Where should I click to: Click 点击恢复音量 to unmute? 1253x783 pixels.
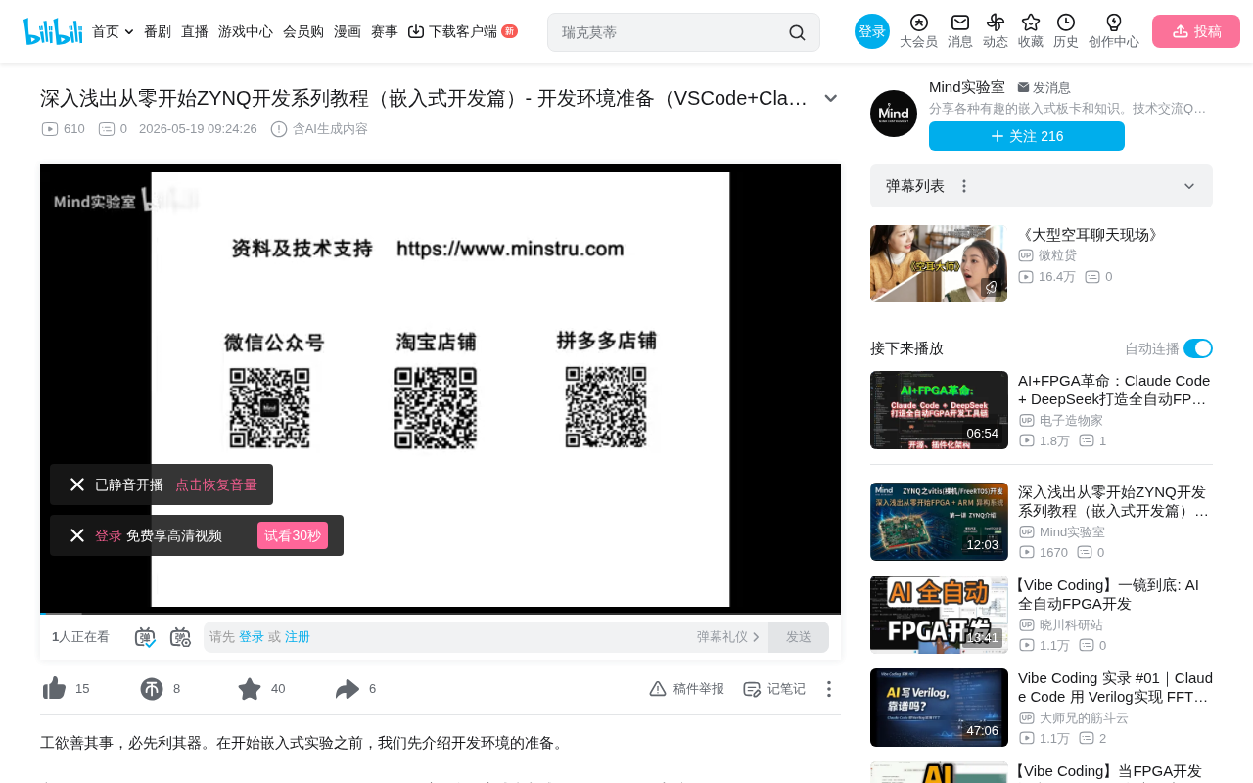[216, 484]
